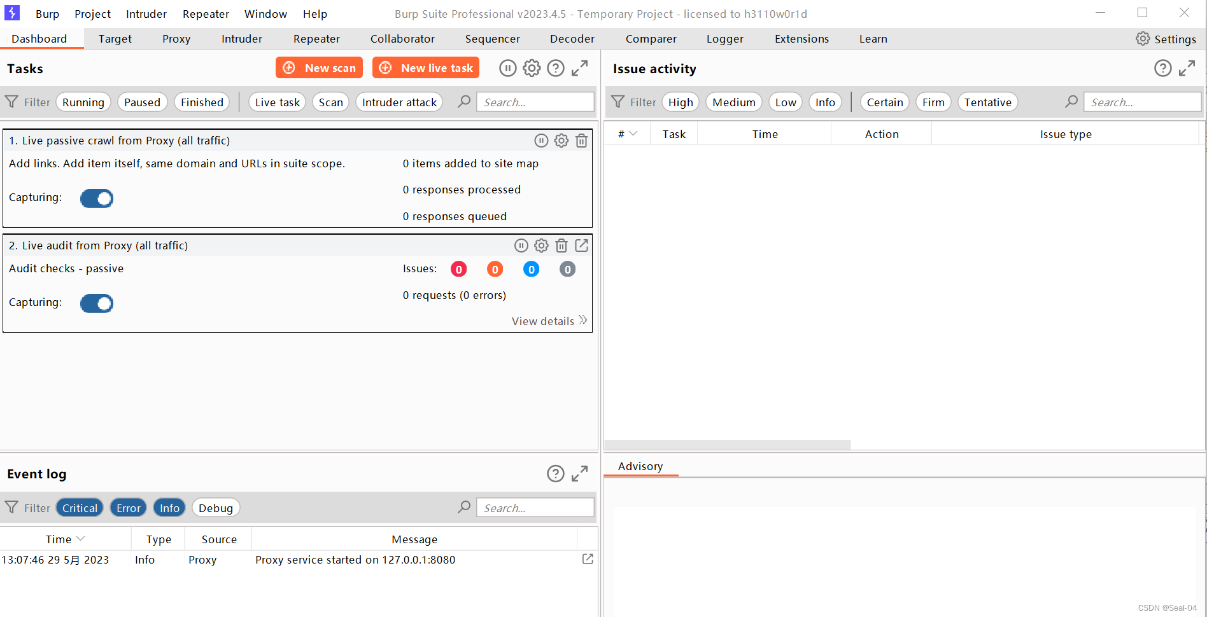
Task: Filter issues by Tentative confidence
Action: (987, 102)
